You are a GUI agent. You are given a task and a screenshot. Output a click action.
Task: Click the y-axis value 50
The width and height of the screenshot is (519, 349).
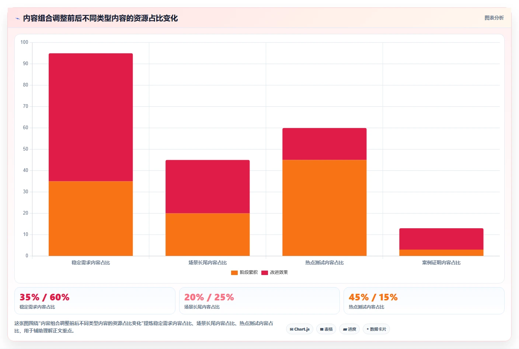[x=25, y=149]
